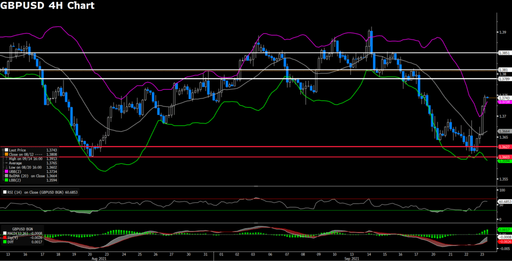Click the High on 09/14 16:00 marker icon
512x261 pixels.
[6, 159]
